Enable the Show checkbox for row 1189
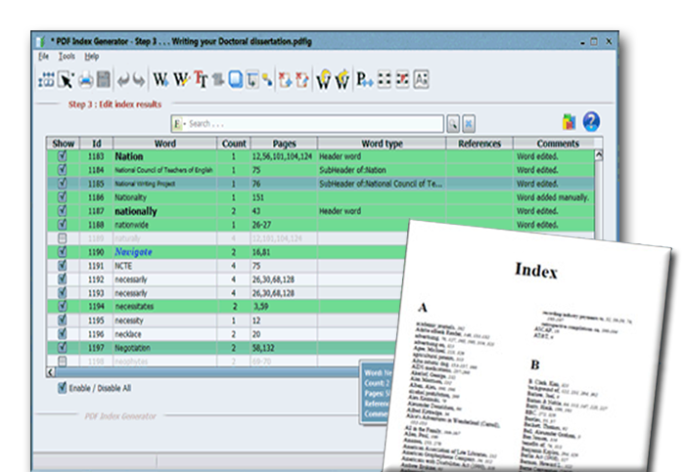The width and height of the screenshot is (685, 472). pyautogui.click(x=63, y=238)
